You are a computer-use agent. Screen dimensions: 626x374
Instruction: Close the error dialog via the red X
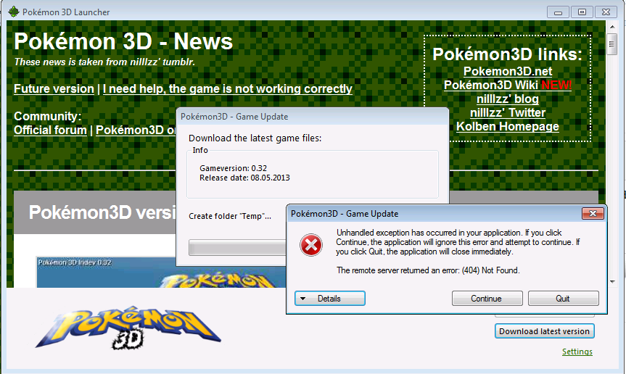[593, 214]
